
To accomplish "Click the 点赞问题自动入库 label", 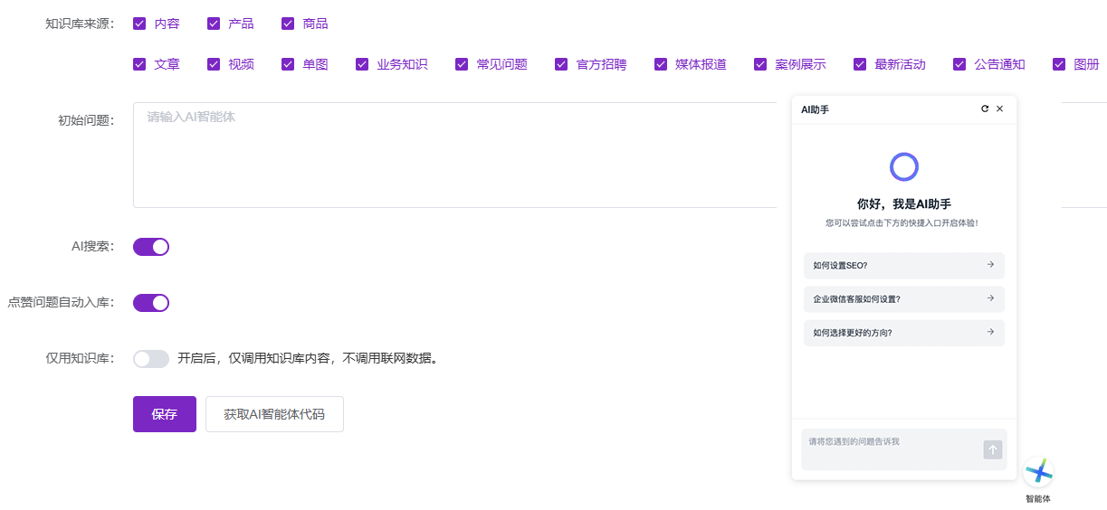I will pyautogui.click(x=61, y=302).
